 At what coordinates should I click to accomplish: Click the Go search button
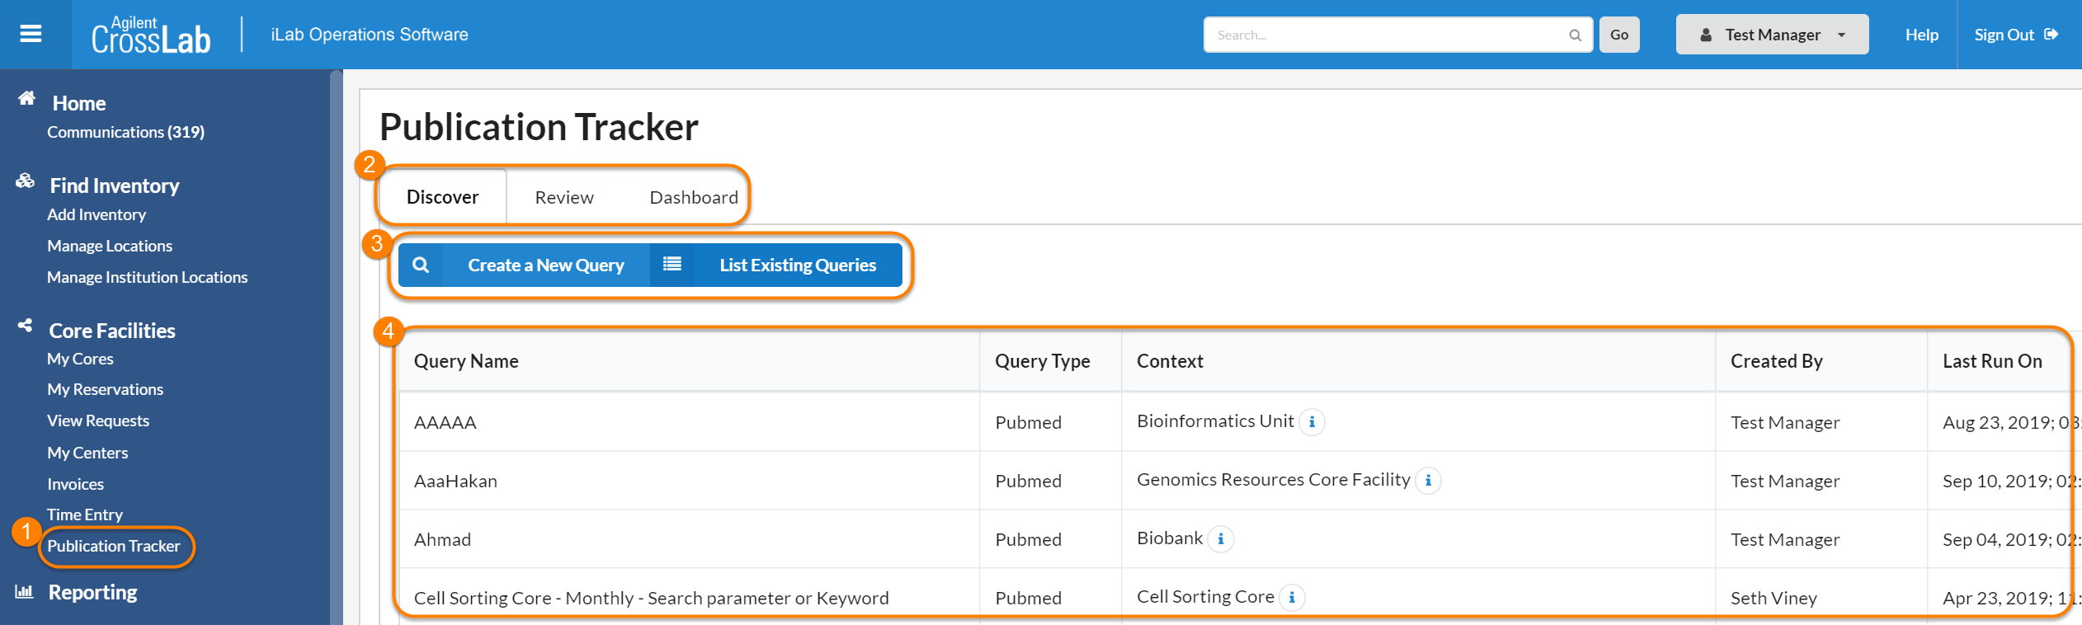tap(1618, 35)
